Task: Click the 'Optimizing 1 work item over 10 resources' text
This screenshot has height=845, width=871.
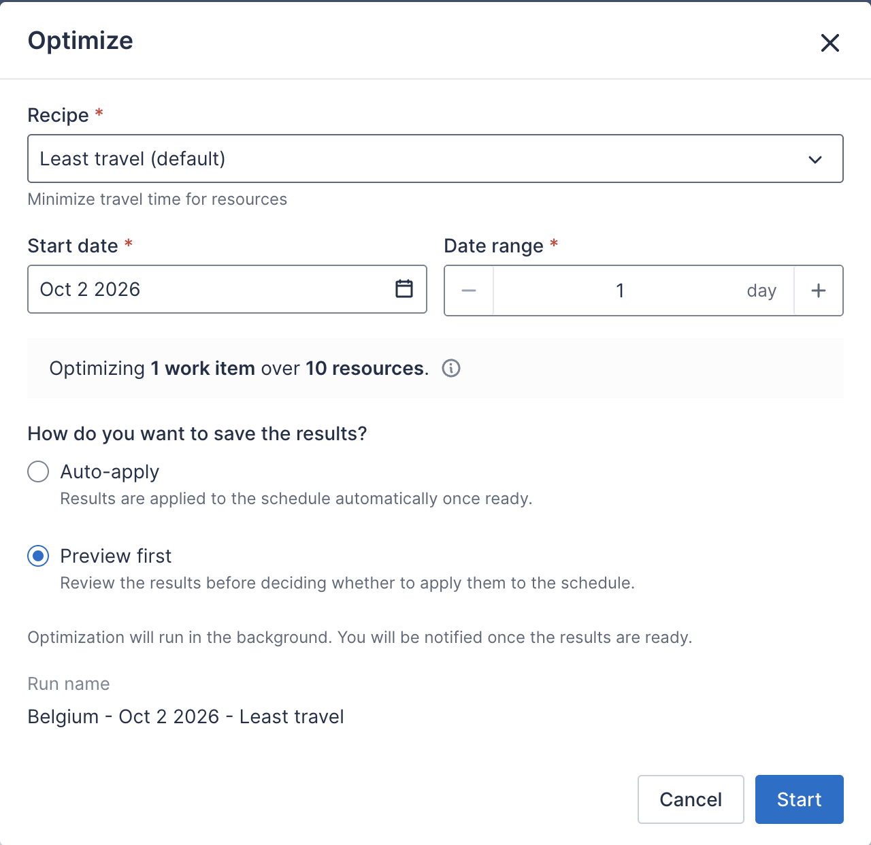Action: [239, 368]
